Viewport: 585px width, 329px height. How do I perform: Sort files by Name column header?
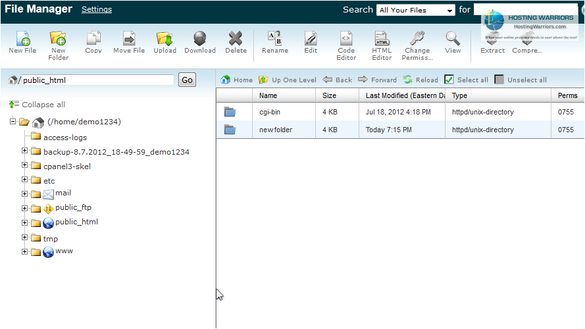pos(284,95)
